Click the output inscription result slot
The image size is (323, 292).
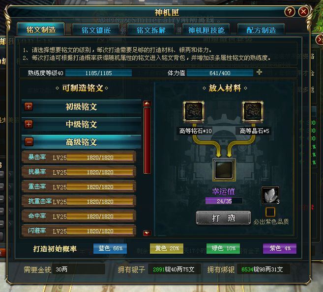click(x=224, y=170)
